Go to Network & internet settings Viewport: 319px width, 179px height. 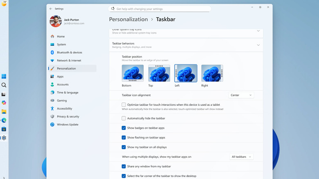click(72, 60)
